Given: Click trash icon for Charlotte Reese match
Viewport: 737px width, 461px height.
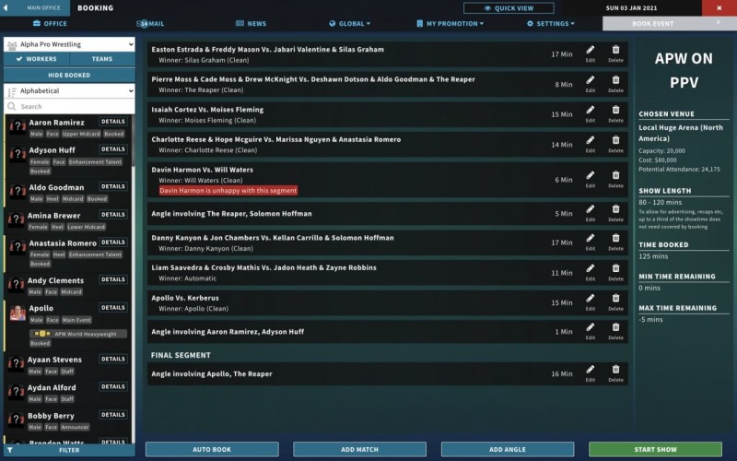Looking at the screenshot, I should click(x=615, y=143).
